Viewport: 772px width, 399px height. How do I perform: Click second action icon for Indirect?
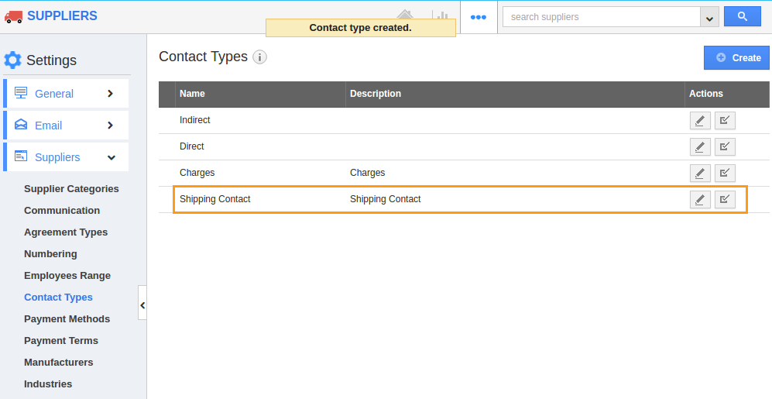[x=725, y=120]
